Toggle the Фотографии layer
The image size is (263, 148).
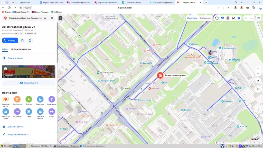205,18
